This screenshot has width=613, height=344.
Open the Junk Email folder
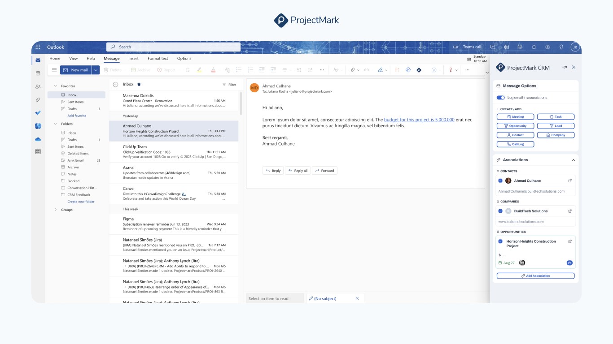(76, 160)
